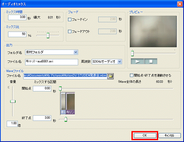
Task: Close the オーディオミックス dialog
Action: 180,4
